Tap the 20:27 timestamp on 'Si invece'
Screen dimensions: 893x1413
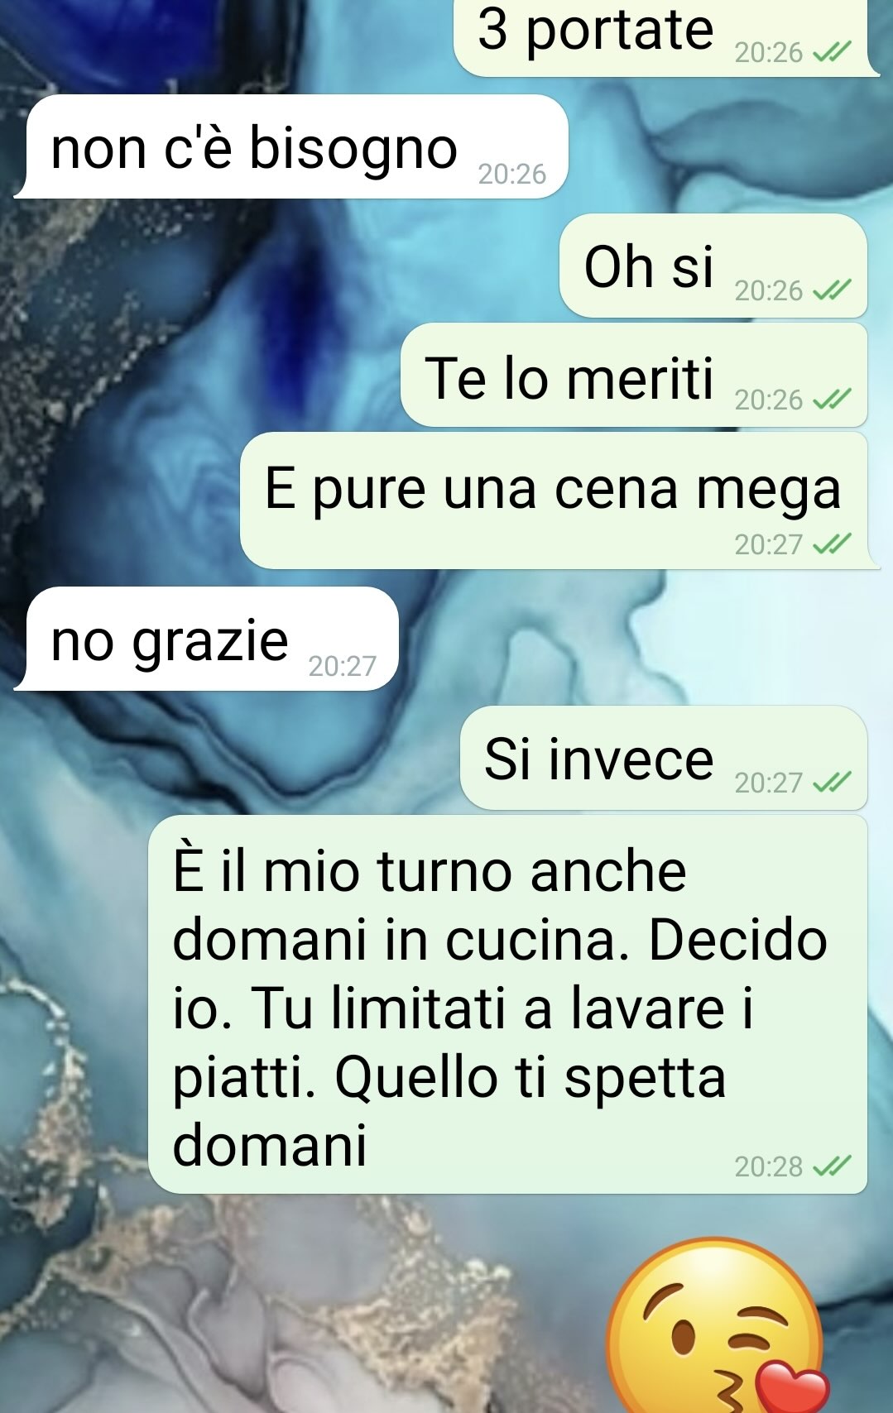click(769, 782)
